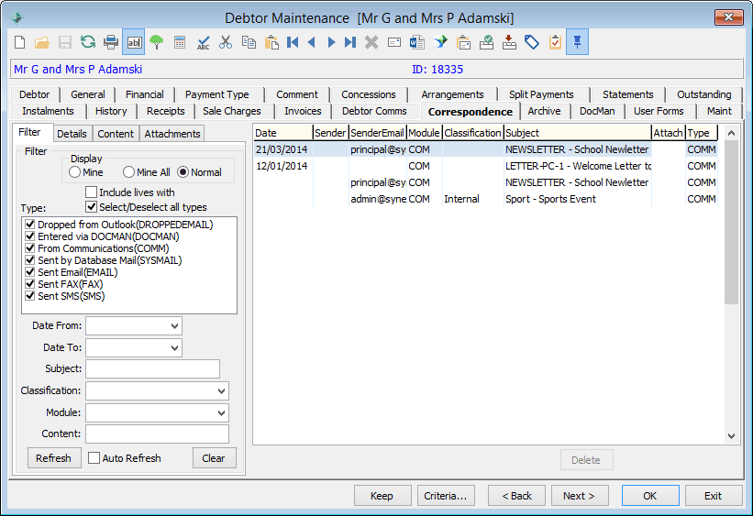Click the < Back button
Screen dimensions: 753x516
(516, 496)
